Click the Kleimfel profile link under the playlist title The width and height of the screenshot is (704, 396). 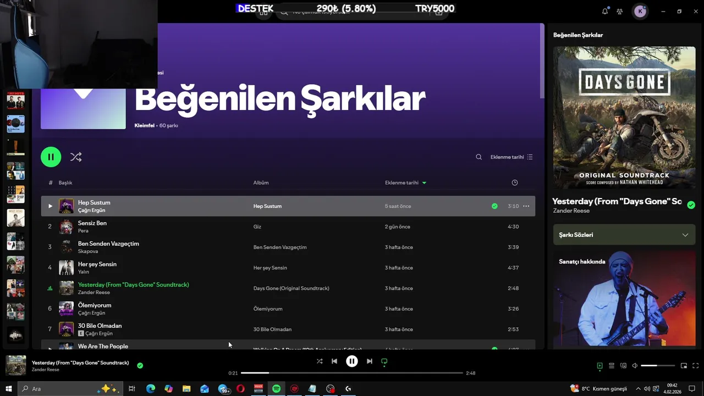(x=145, y=125)
